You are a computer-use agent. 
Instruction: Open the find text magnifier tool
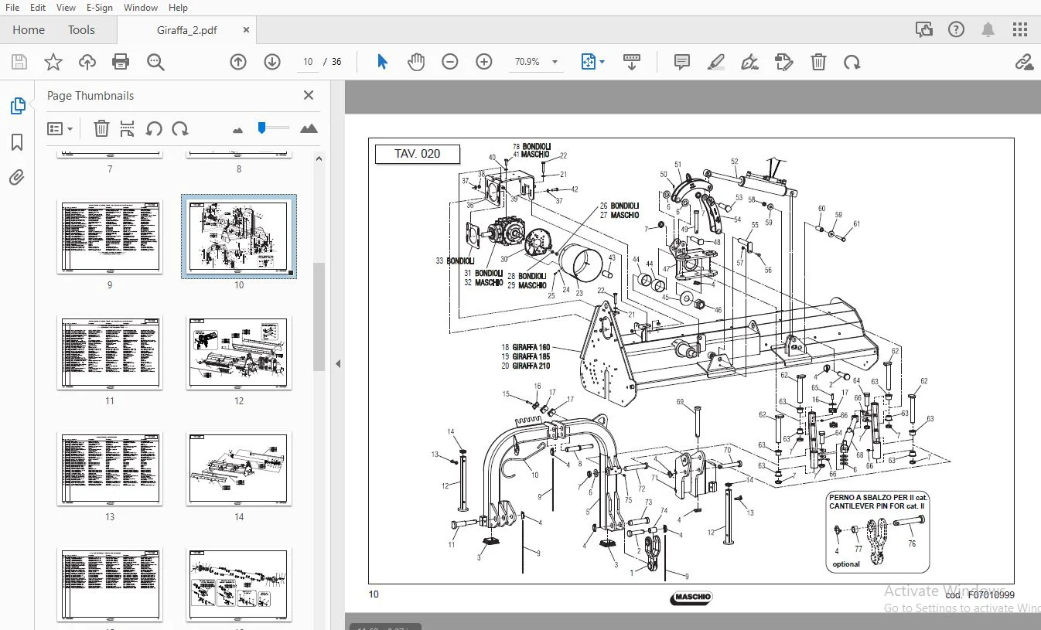click(x=155, y=62)
